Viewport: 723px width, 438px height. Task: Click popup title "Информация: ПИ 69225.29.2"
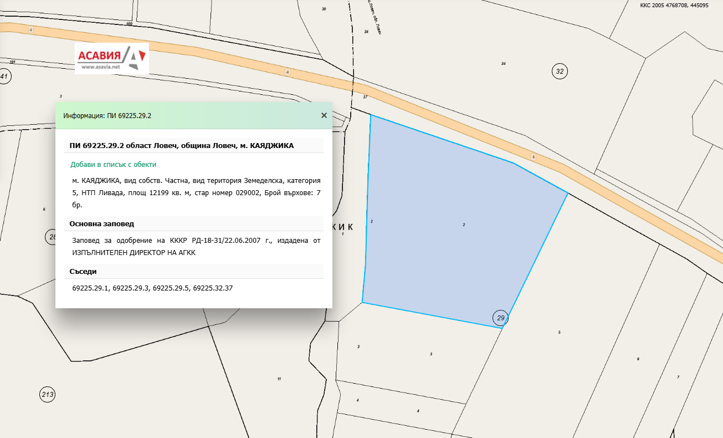[107, 116]
